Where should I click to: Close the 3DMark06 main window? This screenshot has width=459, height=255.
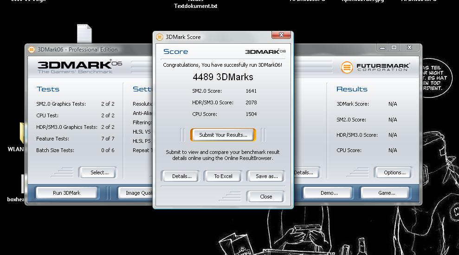click(409, 47)
